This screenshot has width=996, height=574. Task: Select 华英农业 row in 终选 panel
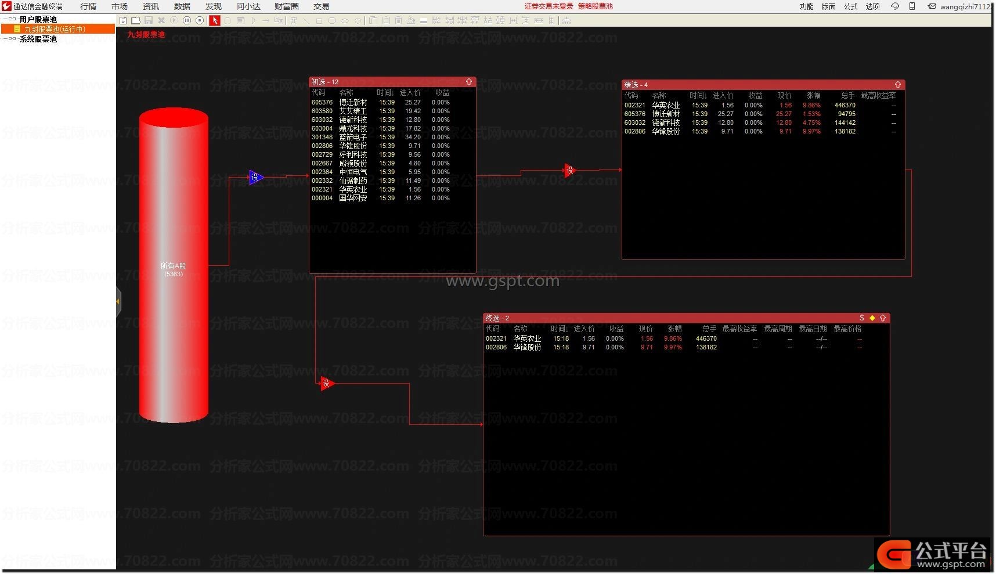click(686, 338)
